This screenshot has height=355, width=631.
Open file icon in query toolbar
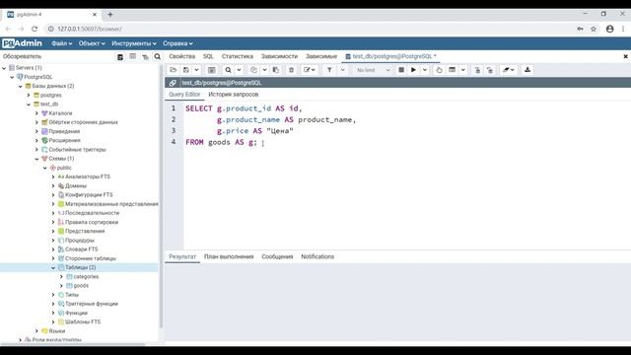pos(174,70)
